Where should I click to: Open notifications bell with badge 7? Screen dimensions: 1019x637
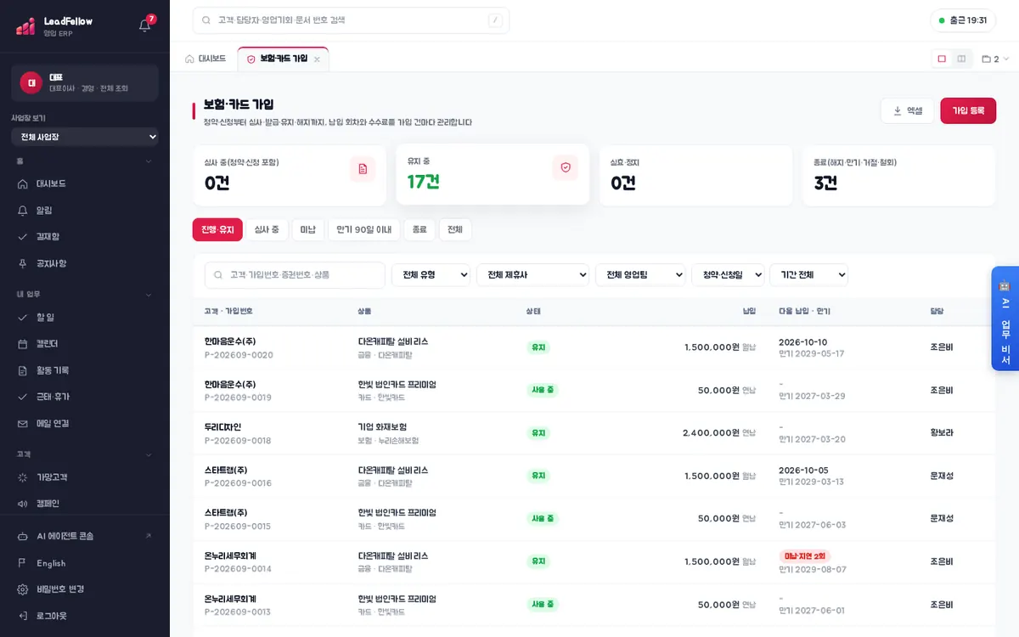pyautogui.click(x=145, y=25)
